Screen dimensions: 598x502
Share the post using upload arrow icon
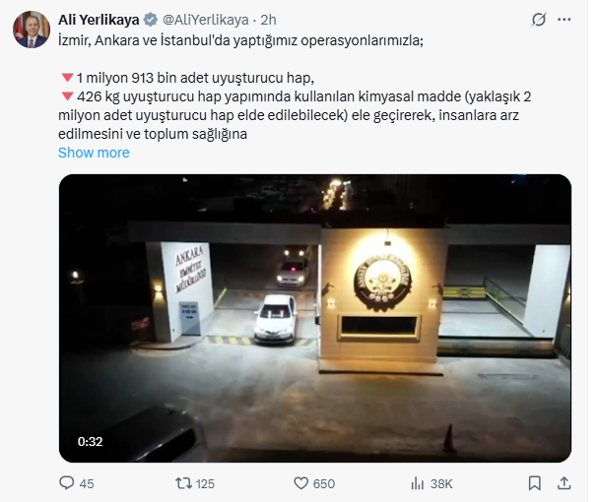[x=564, y=483]
